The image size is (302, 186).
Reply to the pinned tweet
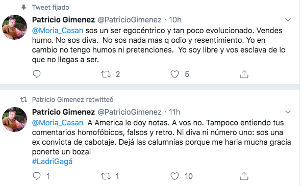[x=37, y=74]
